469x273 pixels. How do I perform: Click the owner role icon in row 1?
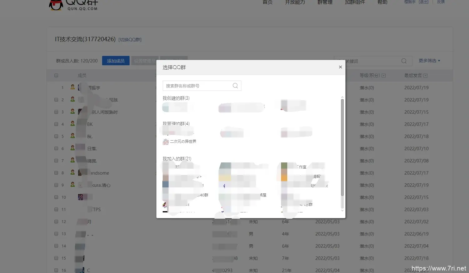(x=72, y=87)
